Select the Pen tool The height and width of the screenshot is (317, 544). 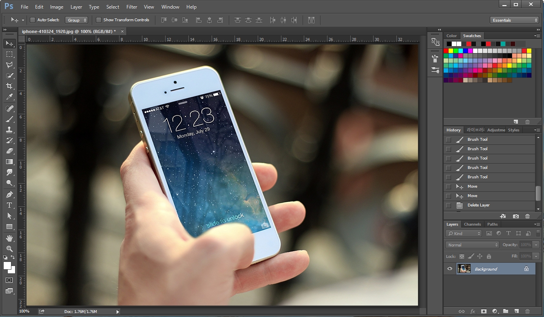tap(10, 194)
